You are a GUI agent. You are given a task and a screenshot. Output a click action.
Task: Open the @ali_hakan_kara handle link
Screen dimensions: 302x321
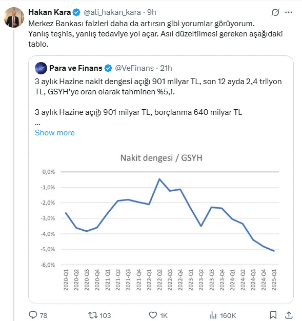[112, 12]
